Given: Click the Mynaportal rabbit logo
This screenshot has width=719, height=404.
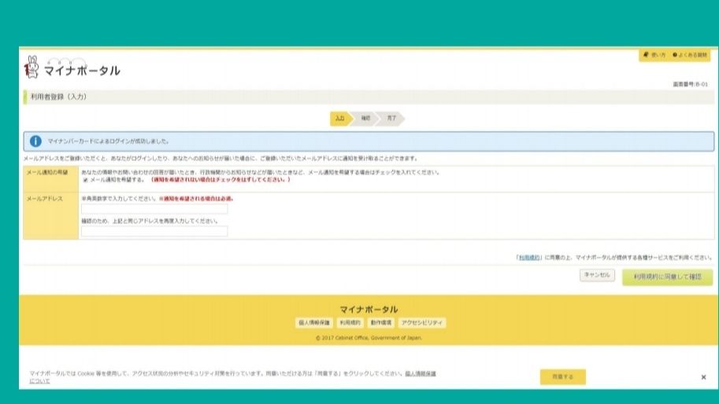Looking at the screenshot, I should 32,68.
